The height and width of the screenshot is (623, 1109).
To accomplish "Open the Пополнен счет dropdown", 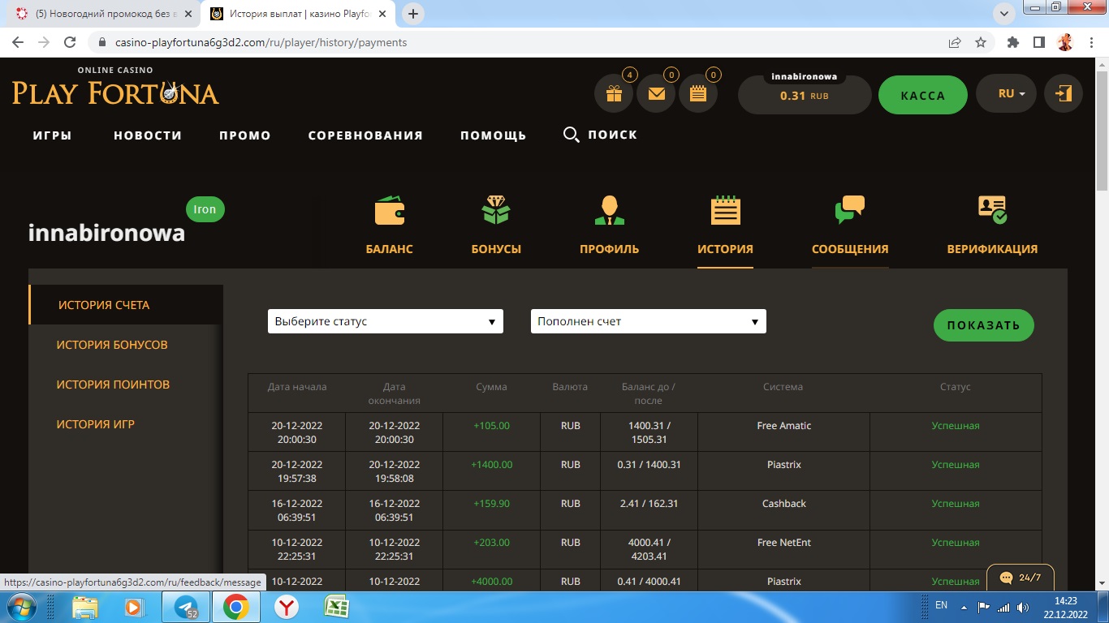I will (x=649, y=321).
